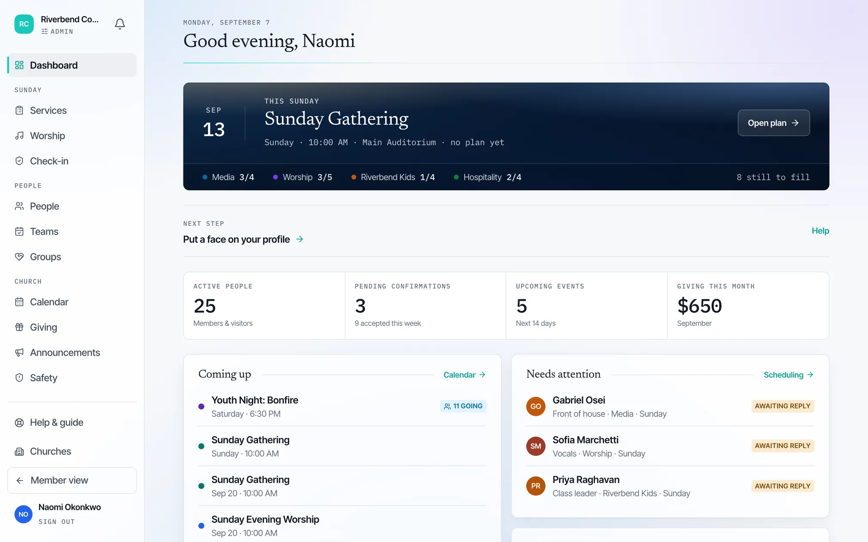Click the Naomi Okonkwo user name
Image resolution: width=868 pixels, height=542 pixels.
point(70,507)
